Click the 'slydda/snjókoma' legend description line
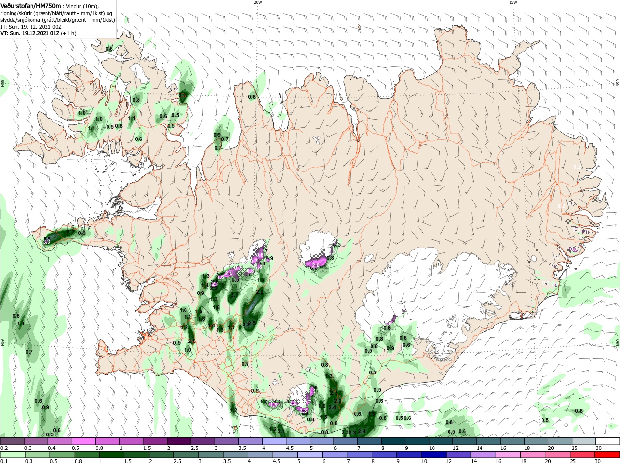 tap(58, 20)
